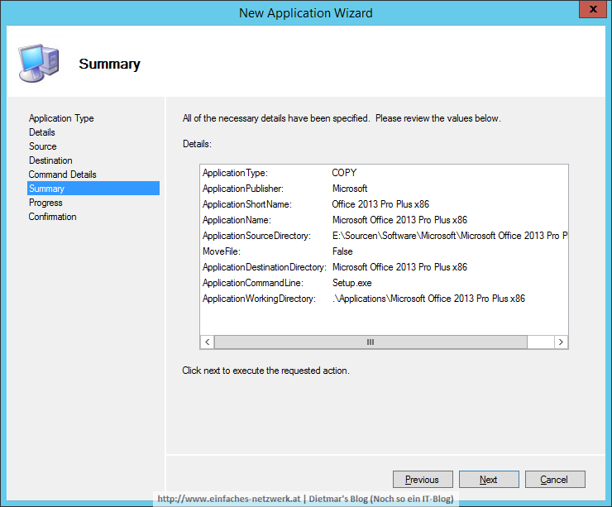
Task: Click the Previous button
Action: pos(423,479)
